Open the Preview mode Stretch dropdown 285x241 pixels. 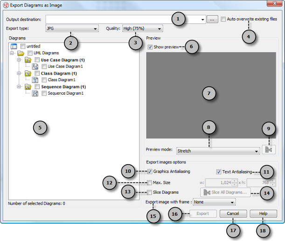tap(218, 151)
